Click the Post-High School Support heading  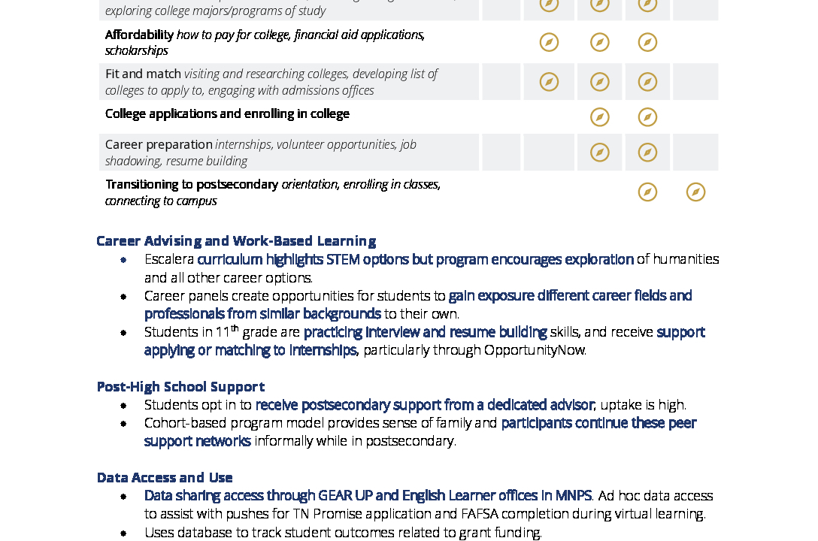tap(180, 387)
